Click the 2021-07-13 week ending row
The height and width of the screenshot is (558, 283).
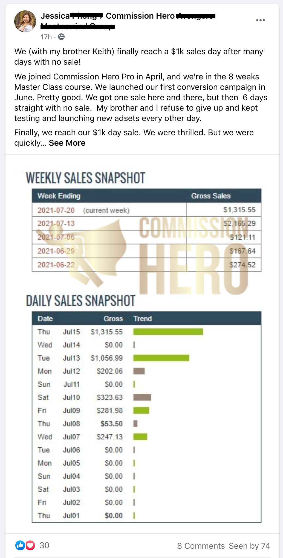(x=146, y=224)
